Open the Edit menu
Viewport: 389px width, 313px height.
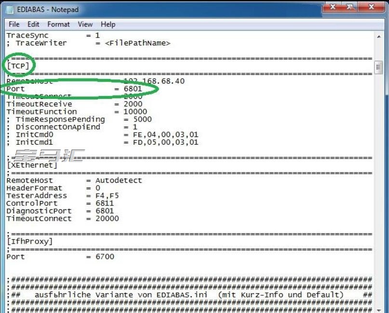tap(33, 24)
